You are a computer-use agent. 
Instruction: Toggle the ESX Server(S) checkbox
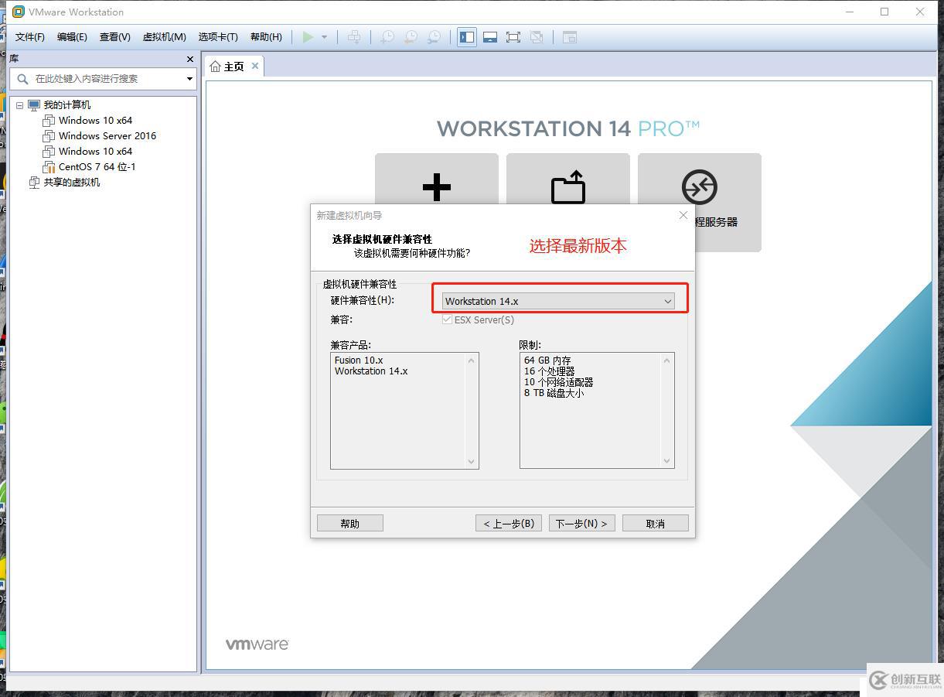point(447,319)
